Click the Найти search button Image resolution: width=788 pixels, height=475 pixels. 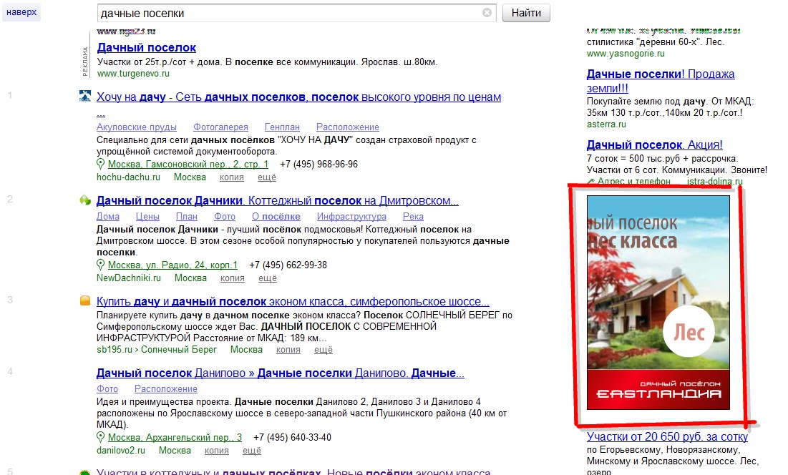pos(526,13)
